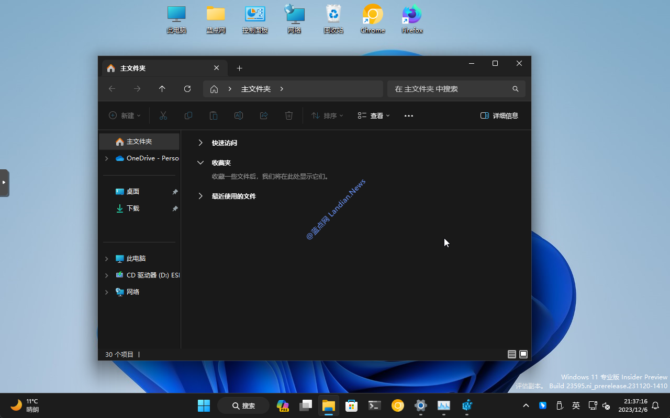Viewport: 670px width, 418px height.
Task: Click the home icon in address bar
Action: coord(214,89)
